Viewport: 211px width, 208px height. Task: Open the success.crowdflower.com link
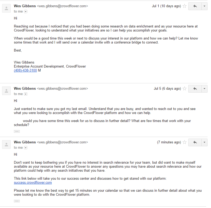(x=33, y=183)
